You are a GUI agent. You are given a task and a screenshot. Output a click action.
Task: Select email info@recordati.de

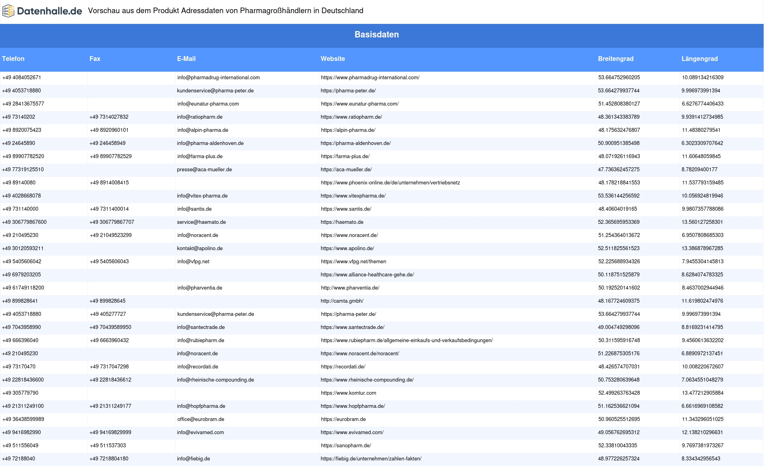click(x=198, y=367)
